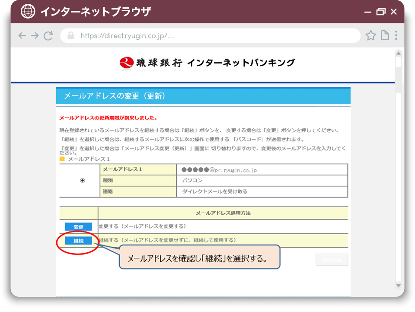Image resolution: width=415 pixels, height=312 pixels.
Task: Click the 変更 button
Action: click(x=78, y=227)
